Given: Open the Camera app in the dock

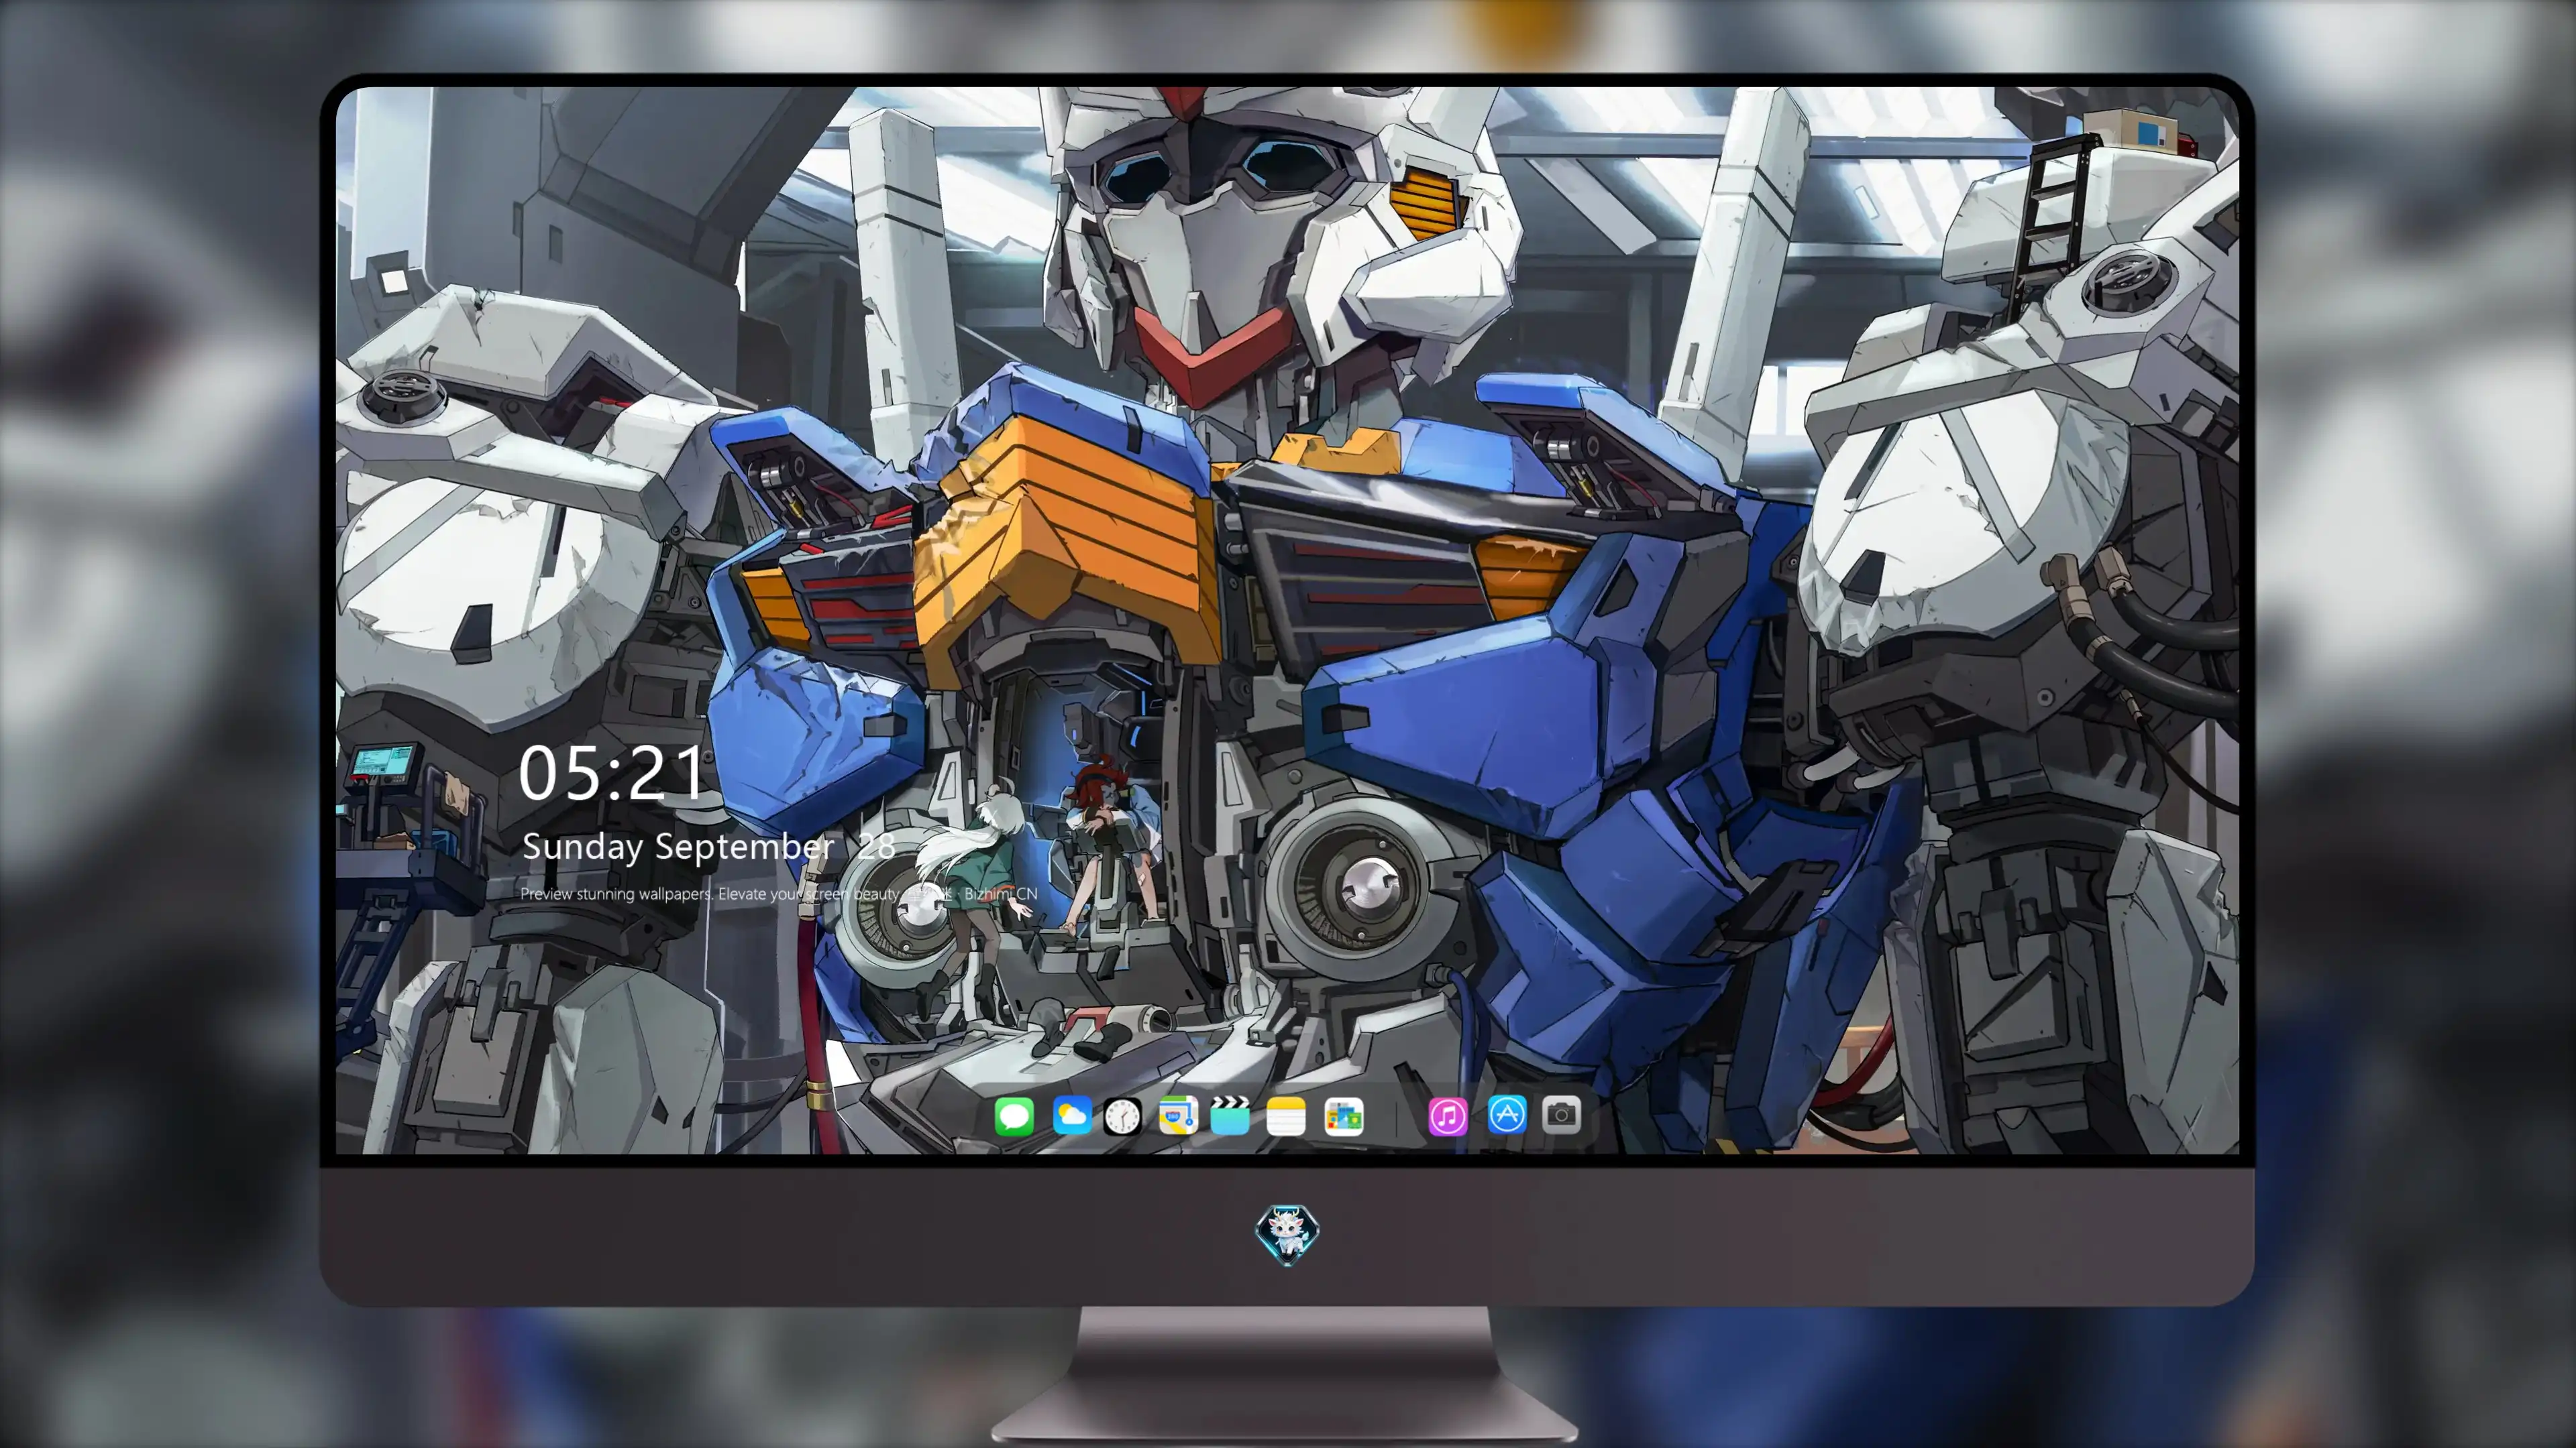Looking at the screenshot, I should (x=1561, y=1114).
